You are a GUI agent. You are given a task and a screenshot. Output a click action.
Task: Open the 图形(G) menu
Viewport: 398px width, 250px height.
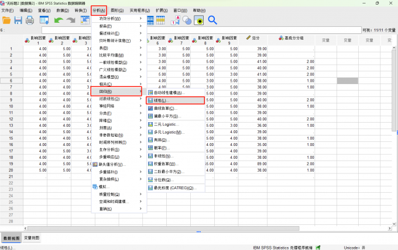pyautogui.click(x=117, y=11)
